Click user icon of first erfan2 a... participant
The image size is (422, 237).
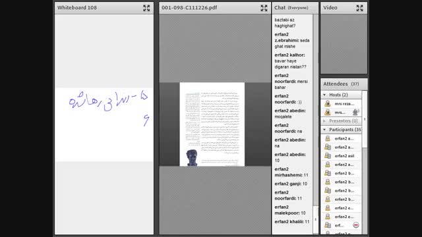point(328,138)
